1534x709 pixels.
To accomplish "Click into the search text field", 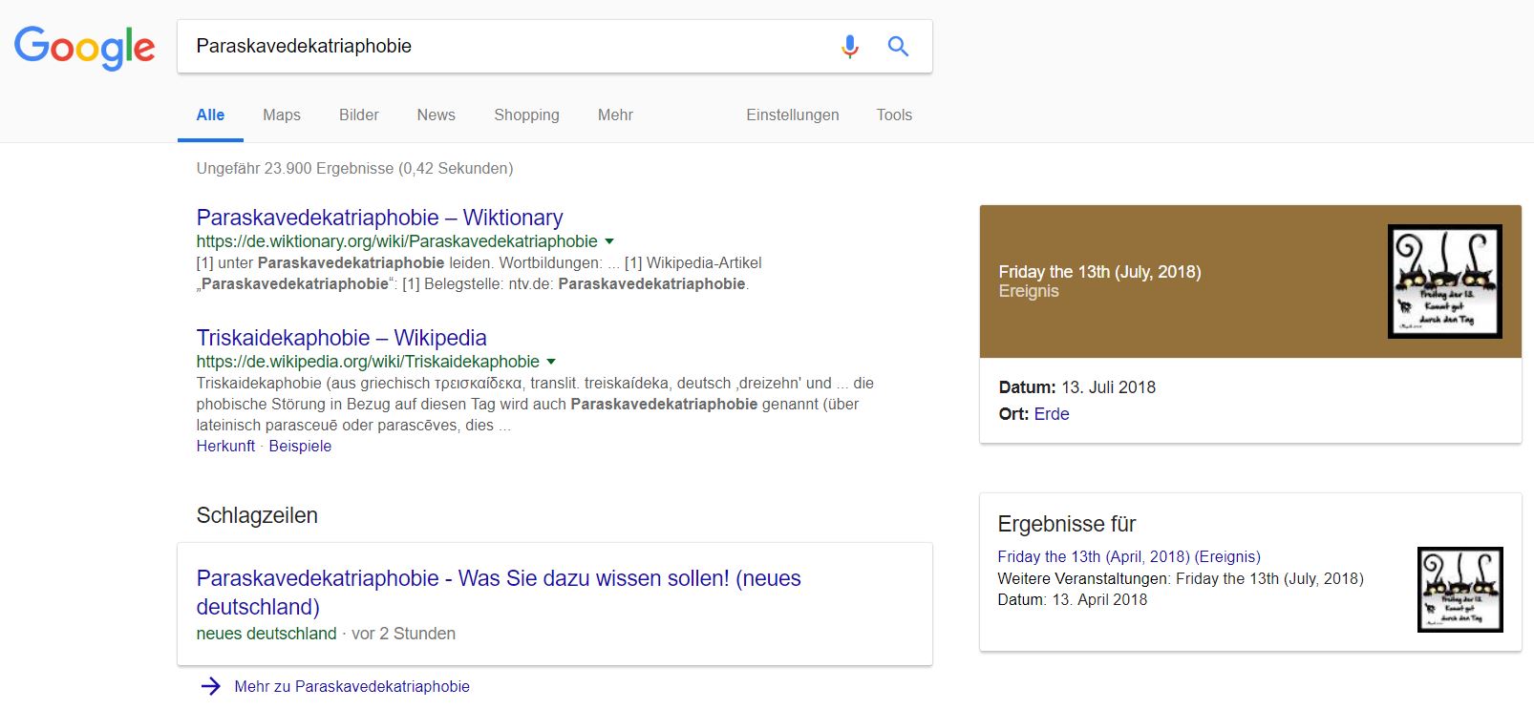I will pos(506,46).
